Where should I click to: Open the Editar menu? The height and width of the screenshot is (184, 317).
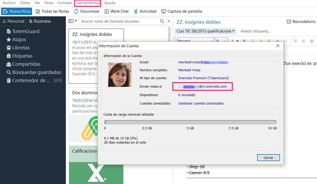pyautogui.click(x=25, y=3)
